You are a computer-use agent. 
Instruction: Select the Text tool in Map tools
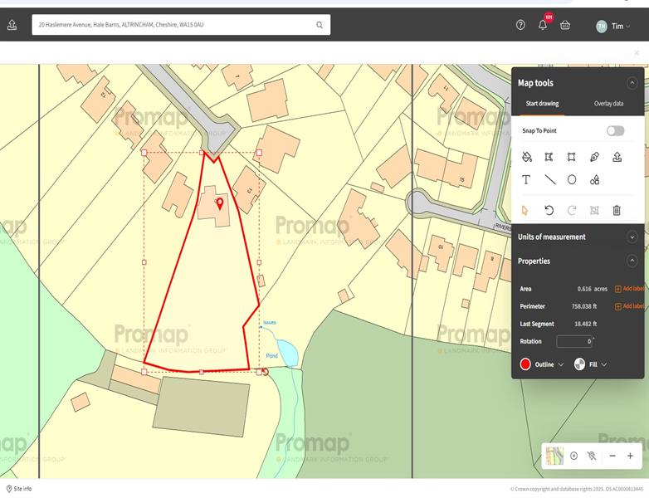(x=526, y=179)
